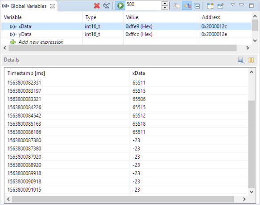Decrease refresh interval with down stepper arrow
The image size is (260, 205).
click(x=165, y=8)
